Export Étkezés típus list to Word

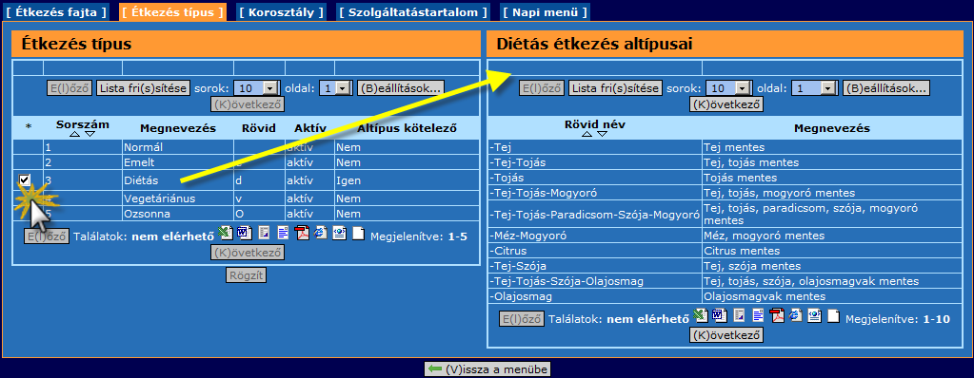tap(245, 233)
